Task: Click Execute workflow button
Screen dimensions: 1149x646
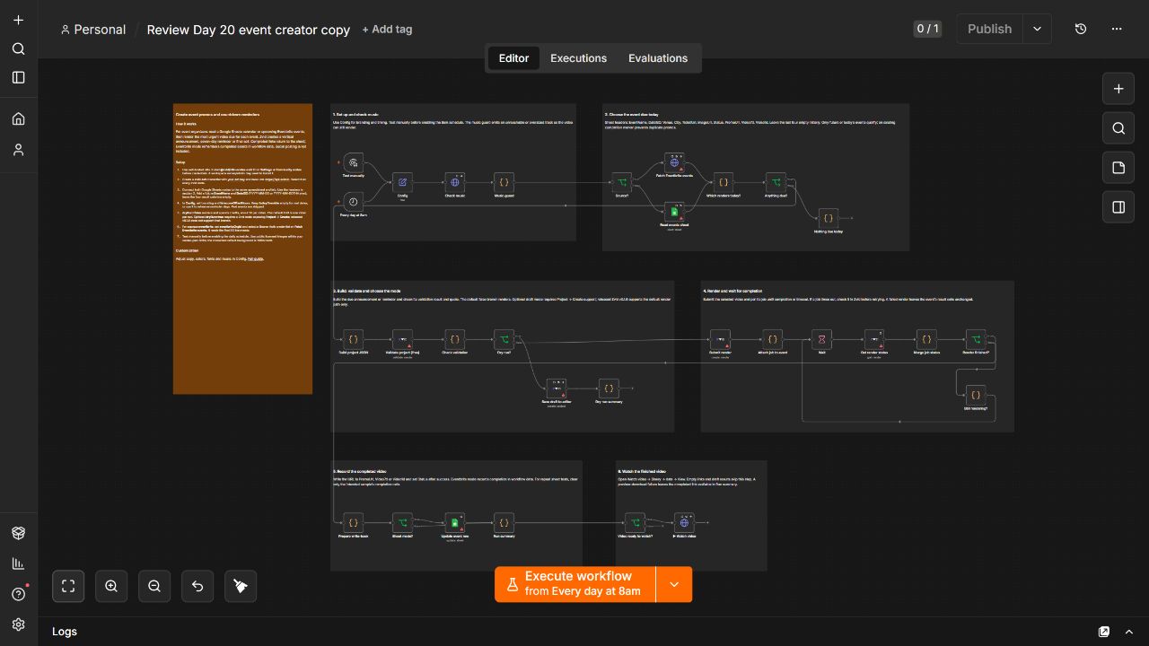Action: [575, 584]
